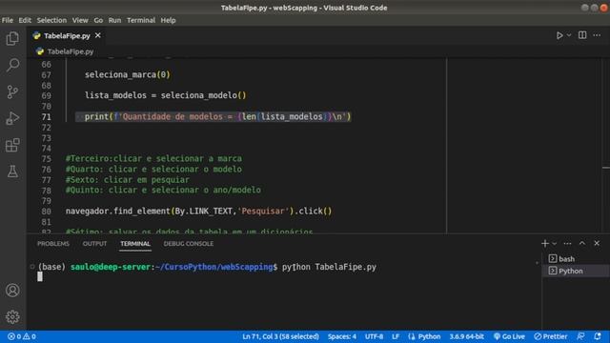Open the Terminal menu

141,20
